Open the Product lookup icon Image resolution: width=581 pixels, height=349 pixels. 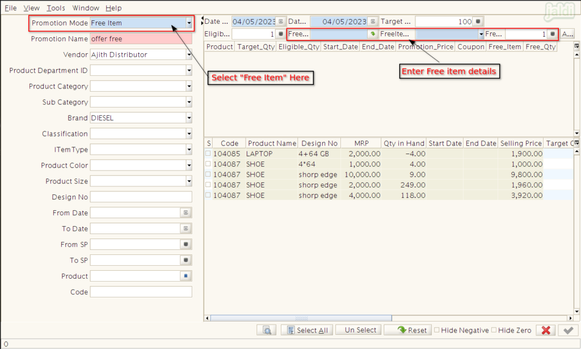[186, 276]
